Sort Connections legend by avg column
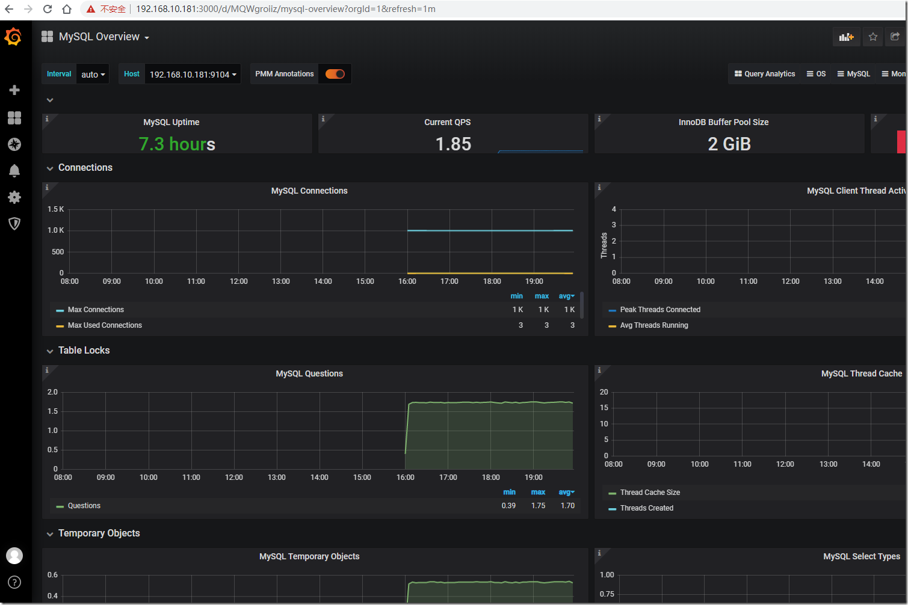Image resolution: width=908 pixels, height=605 pixels. [x=566, y=296]
